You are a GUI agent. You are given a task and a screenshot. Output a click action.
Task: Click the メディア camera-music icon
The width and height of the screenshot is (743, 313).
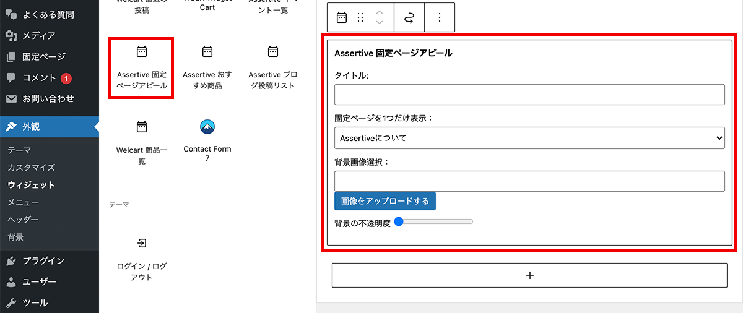tap(11, 35)
